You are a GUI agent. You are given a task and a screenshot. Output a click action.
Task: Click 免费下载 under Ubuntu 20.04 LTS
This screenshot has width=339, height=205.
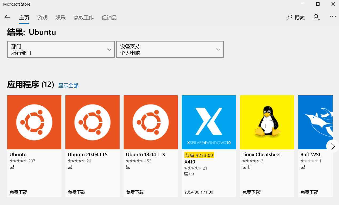[x=77, y=192]
